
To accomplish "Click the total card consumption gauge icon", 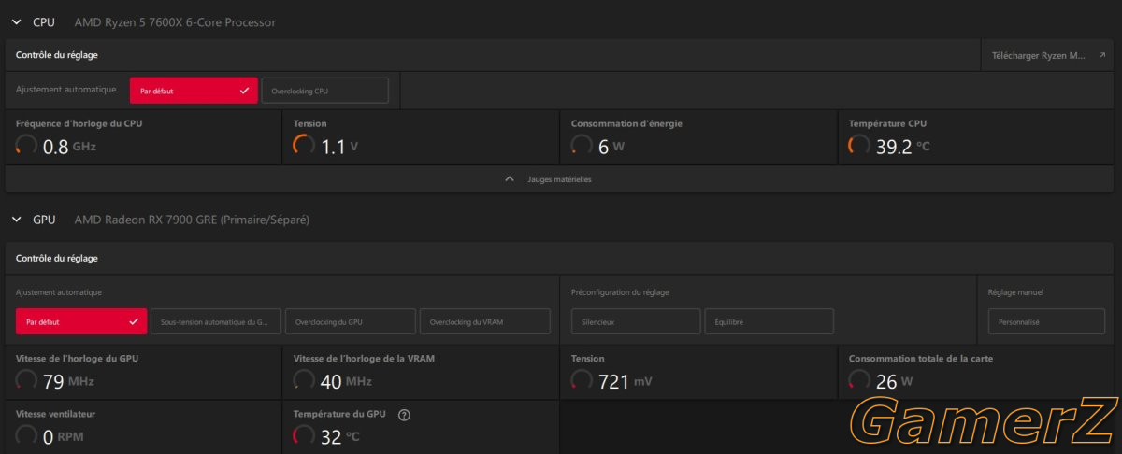I will [859, 380].
